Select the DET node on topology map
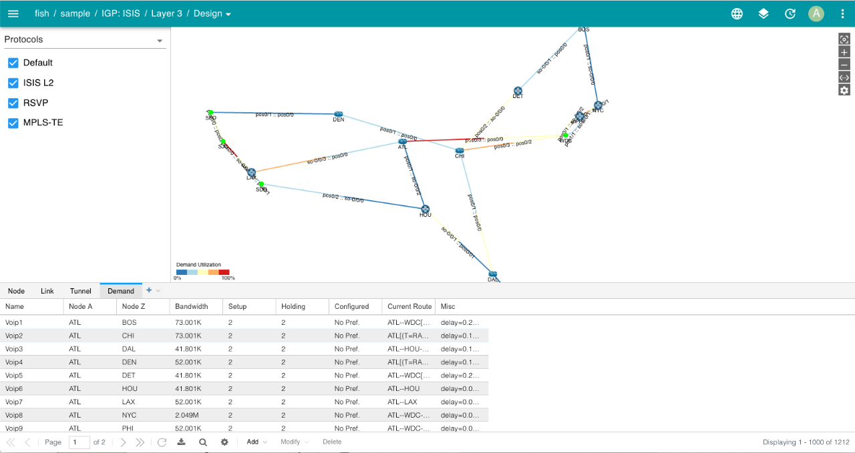Screen dimensions: 855x453 click(x=518, y=91)
